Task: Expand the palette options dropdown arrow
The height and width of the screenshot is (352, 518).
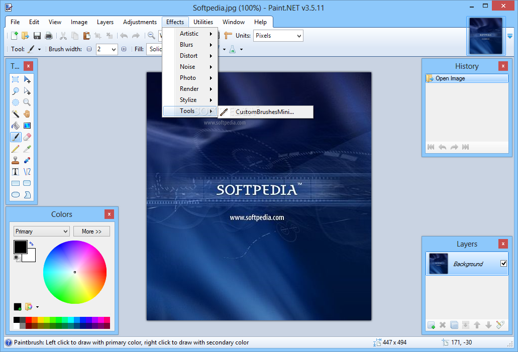Action: pyautogui.click(x=37, y=307)
